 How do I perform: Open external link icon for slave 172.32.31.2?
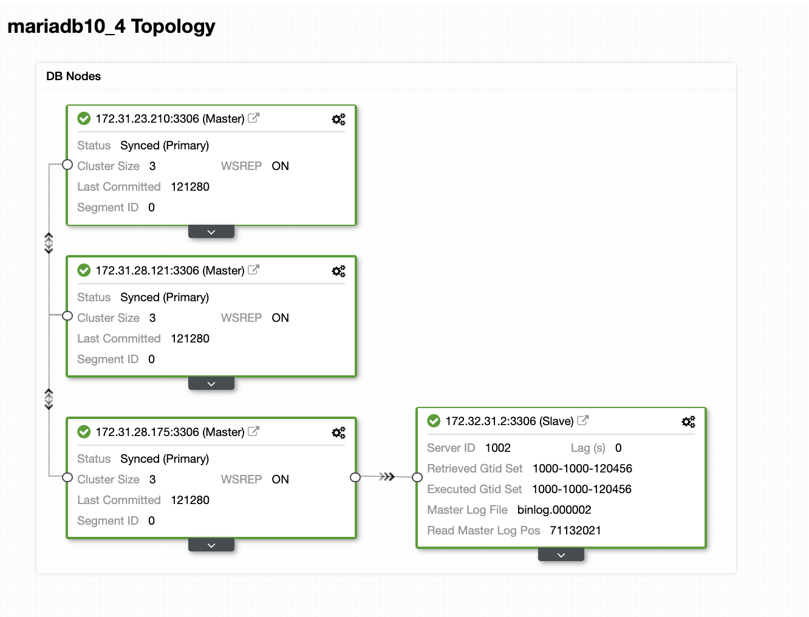coord(583,420)
